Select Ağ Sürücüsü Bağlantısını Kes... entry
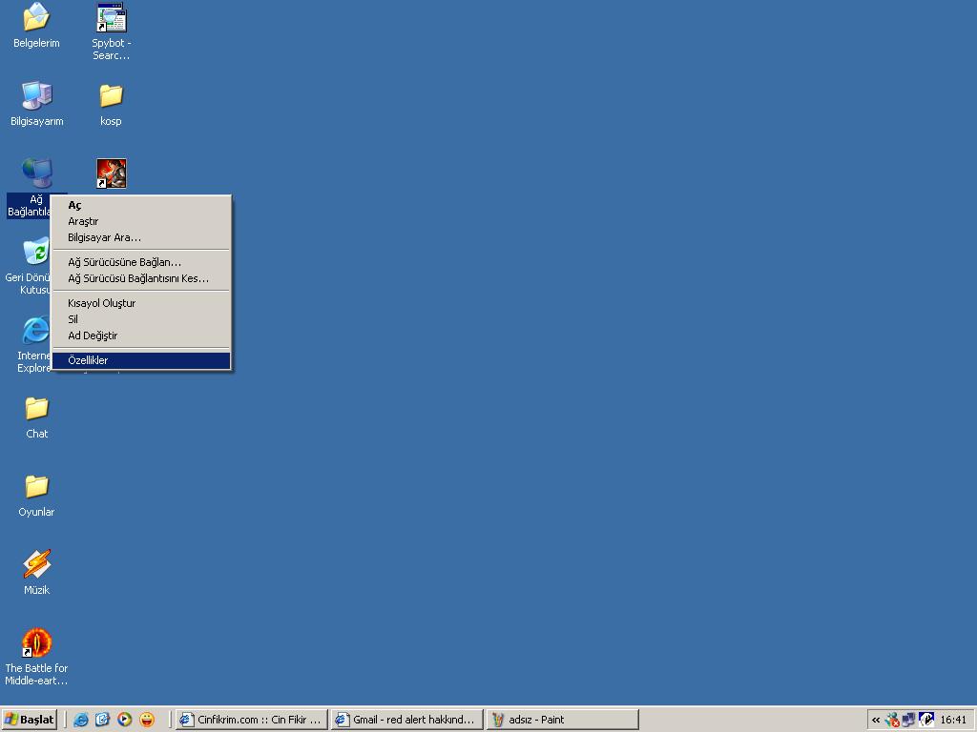The width and height of the screenshot is (977, 732). point(141,278)
